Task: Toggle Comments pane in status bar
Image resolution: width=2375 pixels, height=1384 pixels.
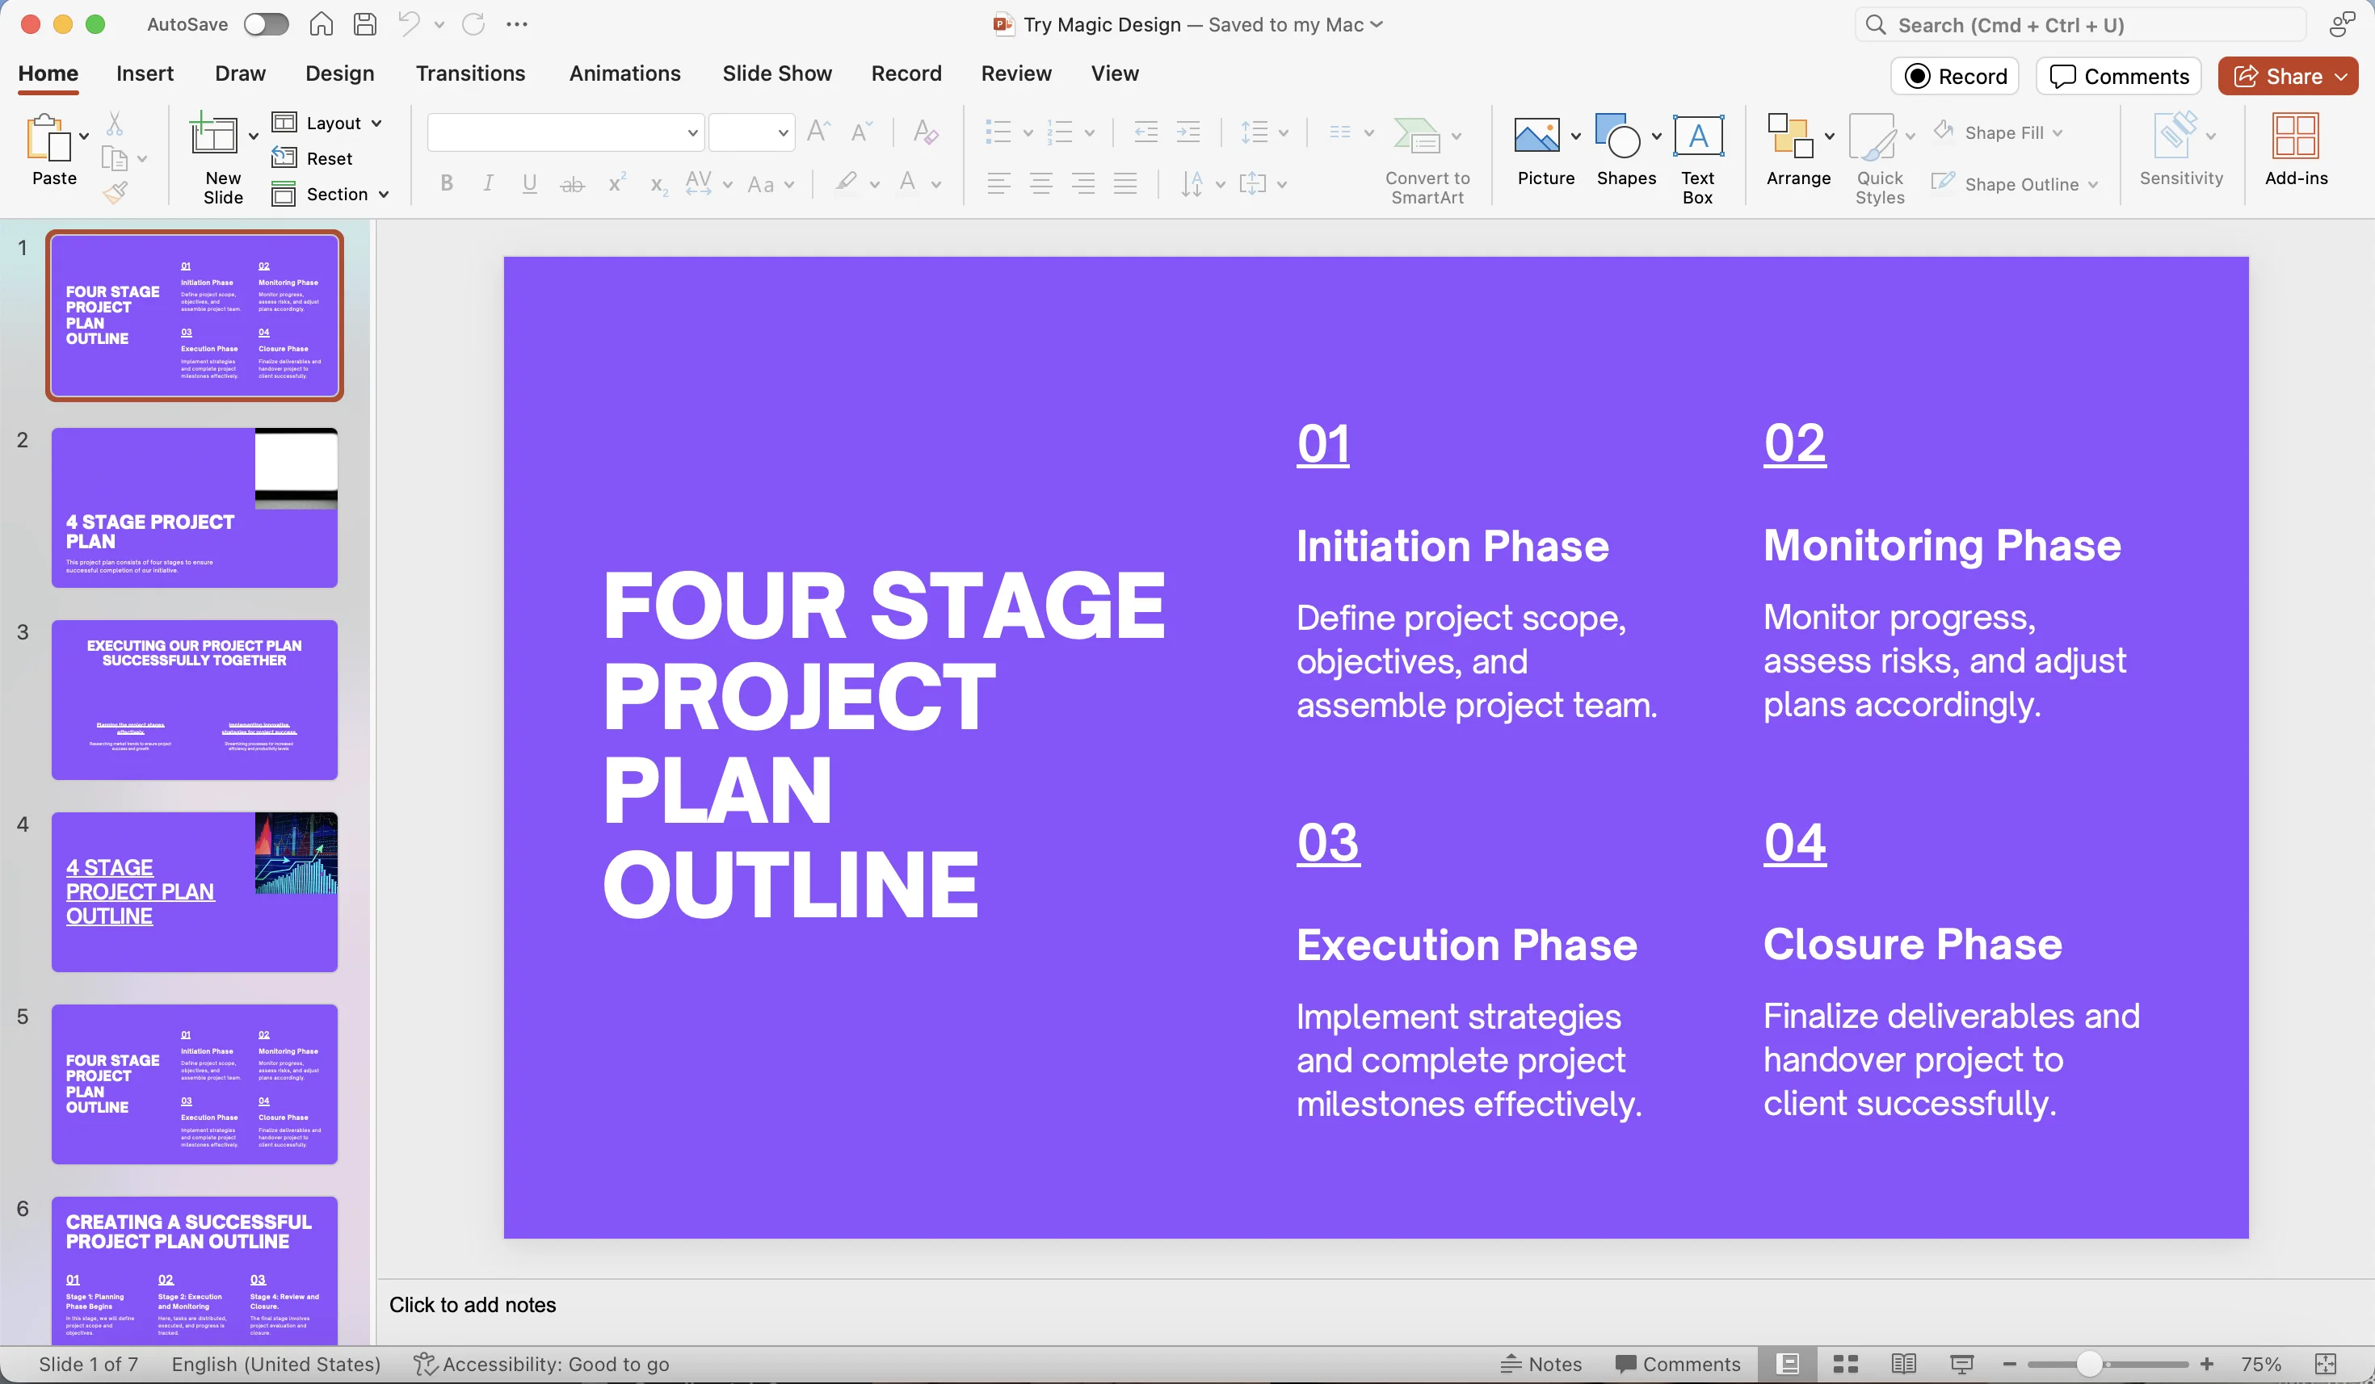Action: pyautogui.click(x=1678, y=1364)
